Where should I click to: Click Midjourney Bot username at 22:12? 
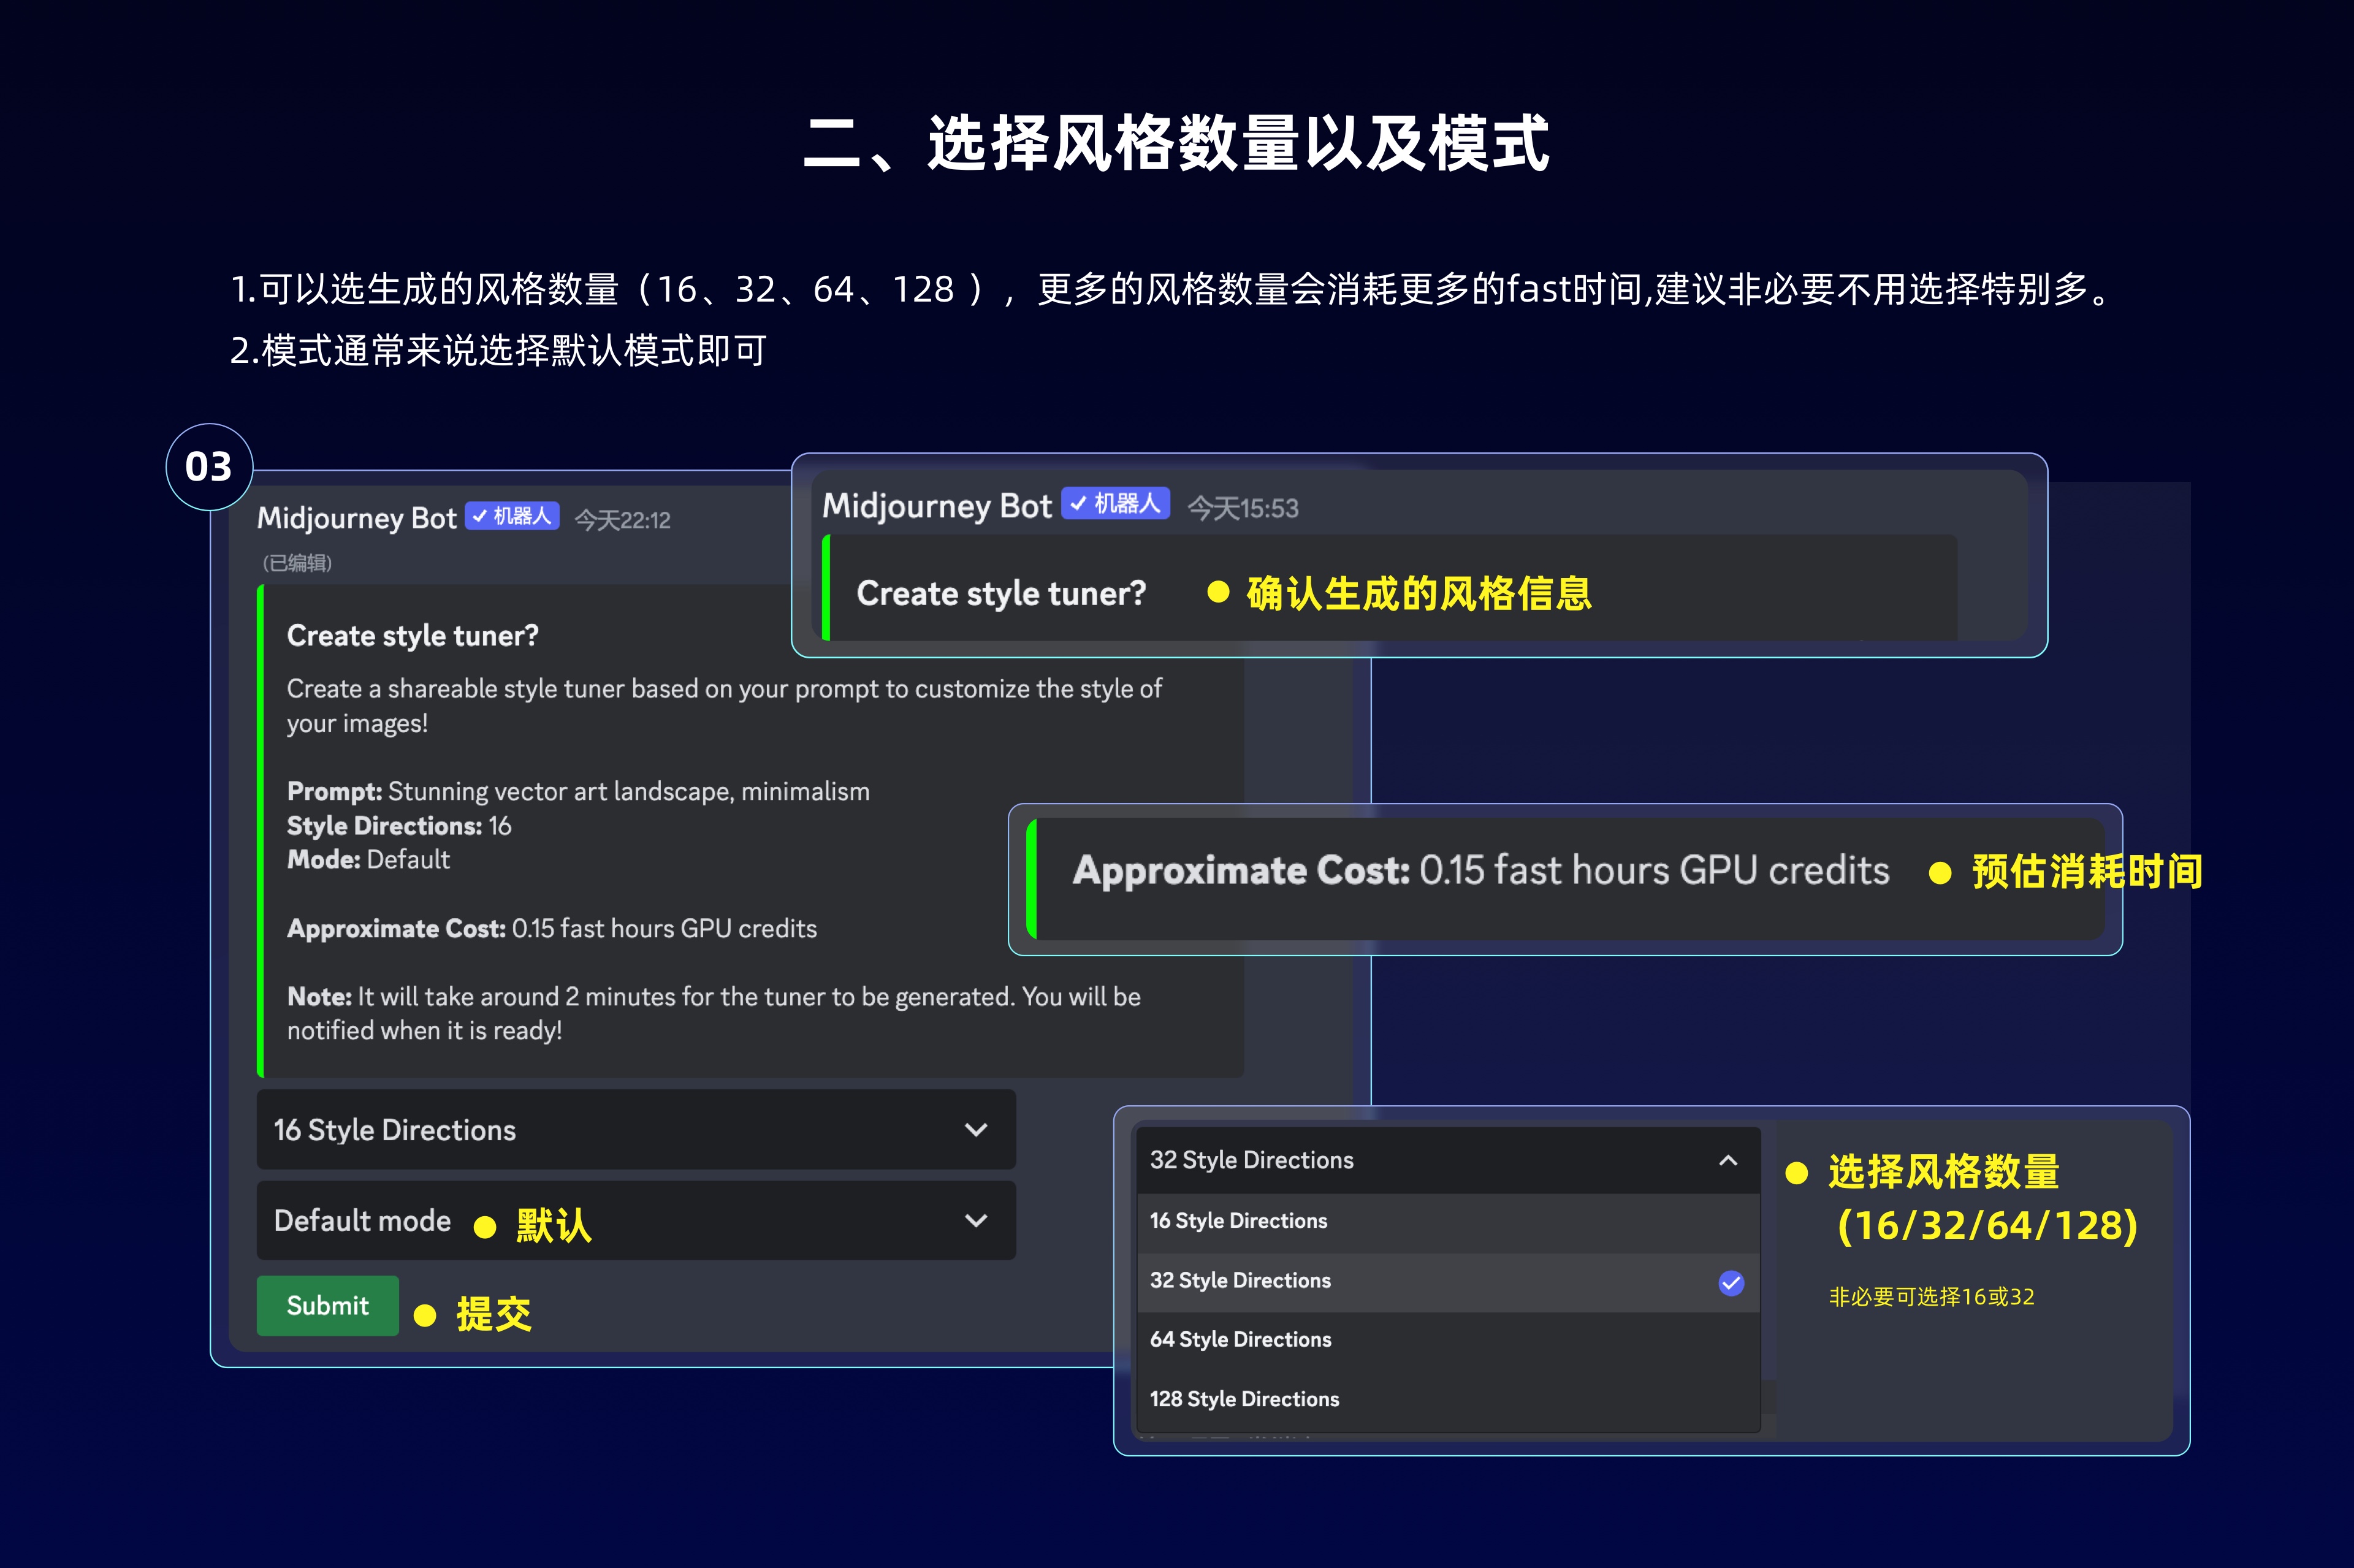[356, 518]
